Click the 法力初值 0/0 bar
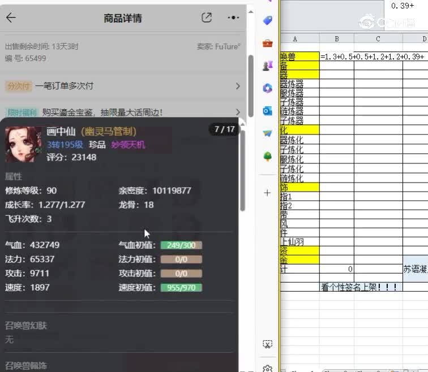The image size is (428, 372). [x=181, y=259]
